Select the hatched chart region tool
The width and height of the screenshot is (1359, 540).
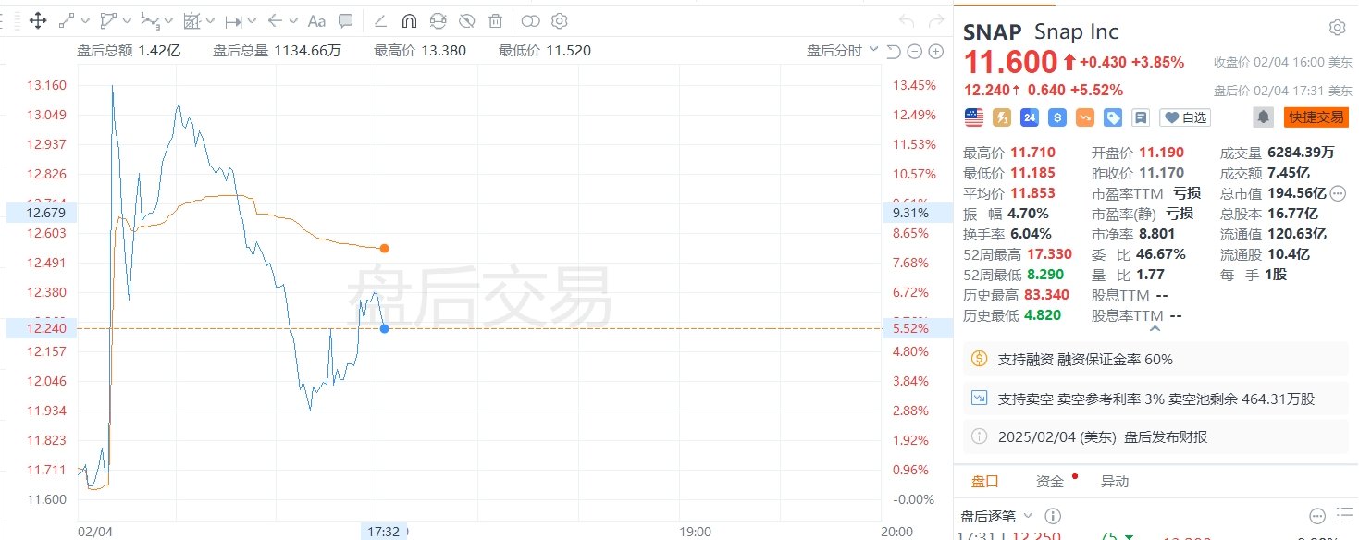point(192,20)
